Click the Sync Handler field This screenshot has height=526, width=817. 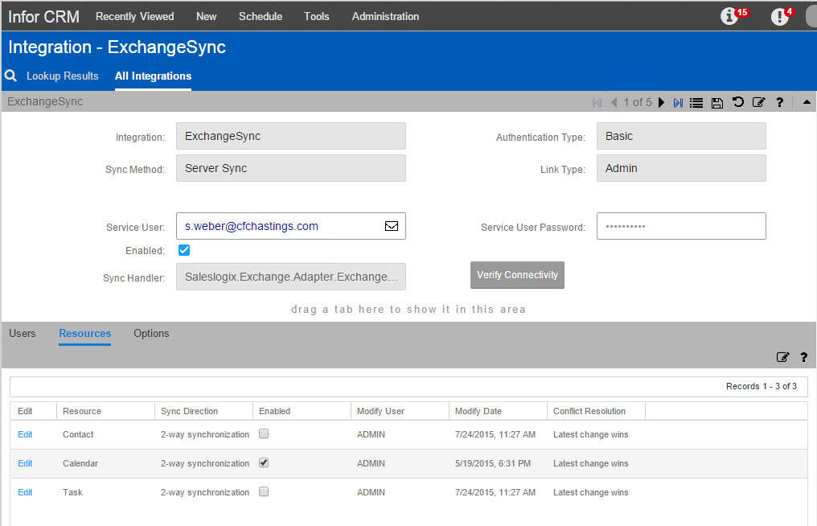(291, 277)
